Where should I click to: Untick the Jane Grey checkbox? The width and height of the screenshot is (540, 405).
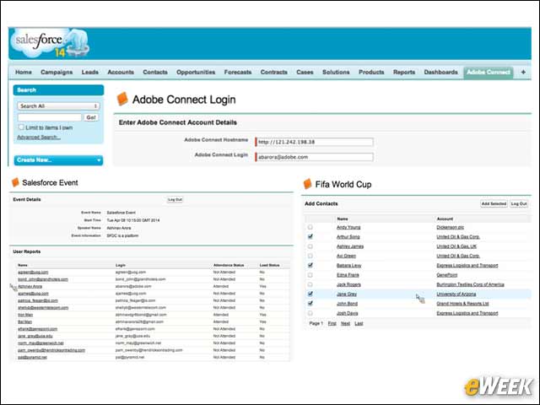pyautogui.click(x=310, y=294)
